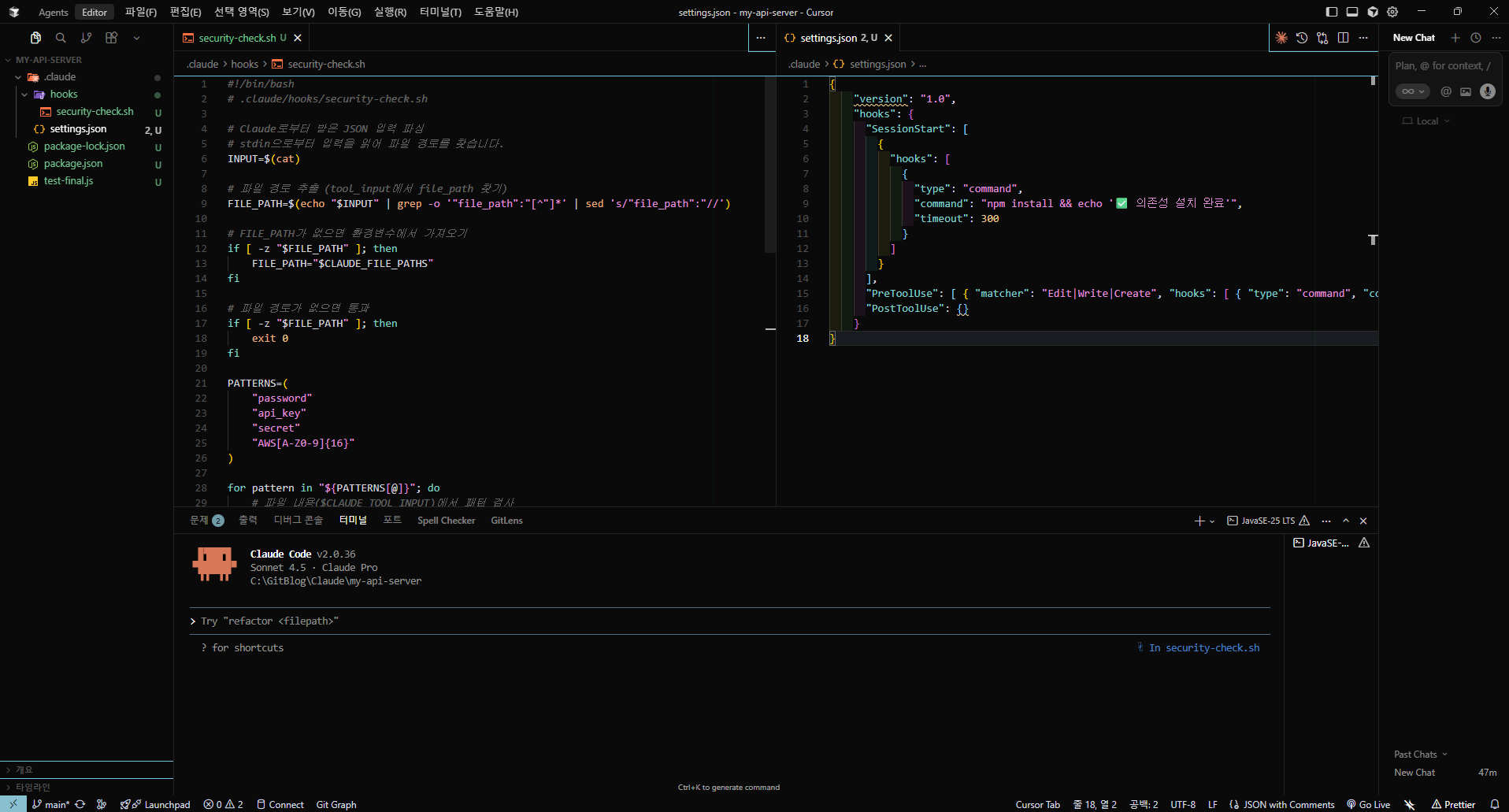Attach an image to chat

pyautogui.click(x=1466, y=91)
